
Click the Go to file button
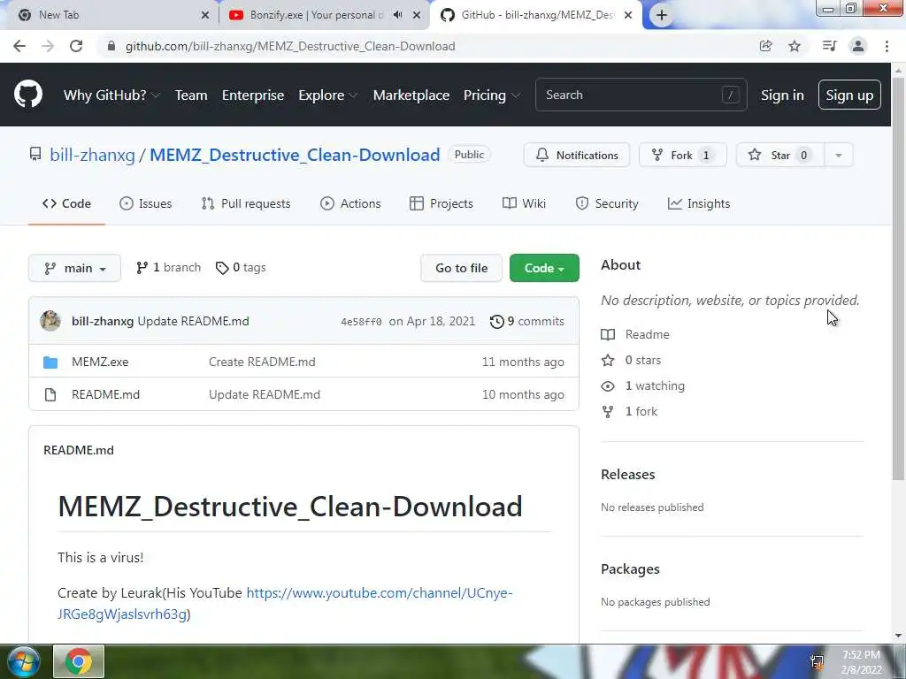(461, 268)
